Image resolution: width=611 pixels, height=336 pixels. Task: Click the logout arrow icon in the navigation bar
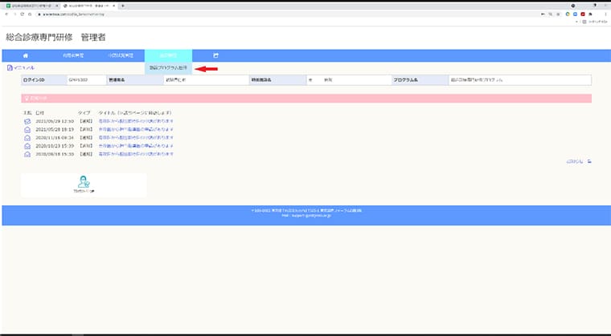coord(216,55)
